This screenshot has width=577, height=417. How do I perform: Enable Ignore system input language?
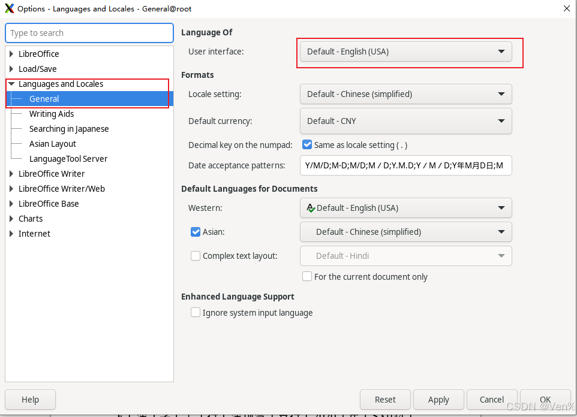pos(195,312)
